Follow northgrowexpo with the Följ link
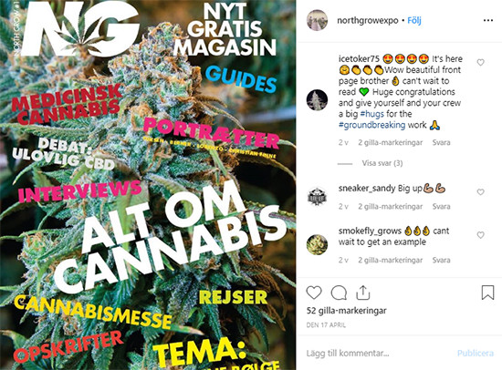Viewport: 502px width, 370px height. pyautogui.click(x=414, y=20)
